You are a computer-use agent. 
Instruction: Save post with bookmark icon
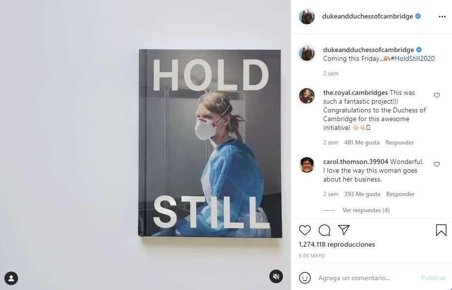point(441,230)
